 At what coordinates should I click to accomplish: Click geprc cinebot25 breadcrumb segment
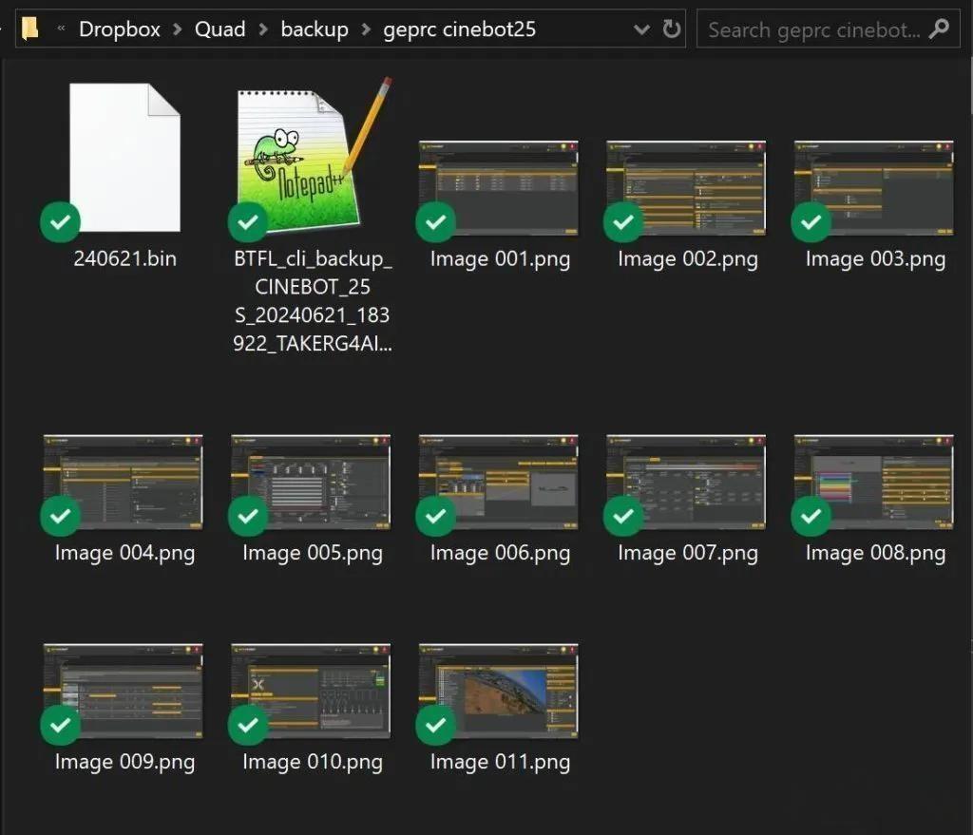click(x=459, y=29)
